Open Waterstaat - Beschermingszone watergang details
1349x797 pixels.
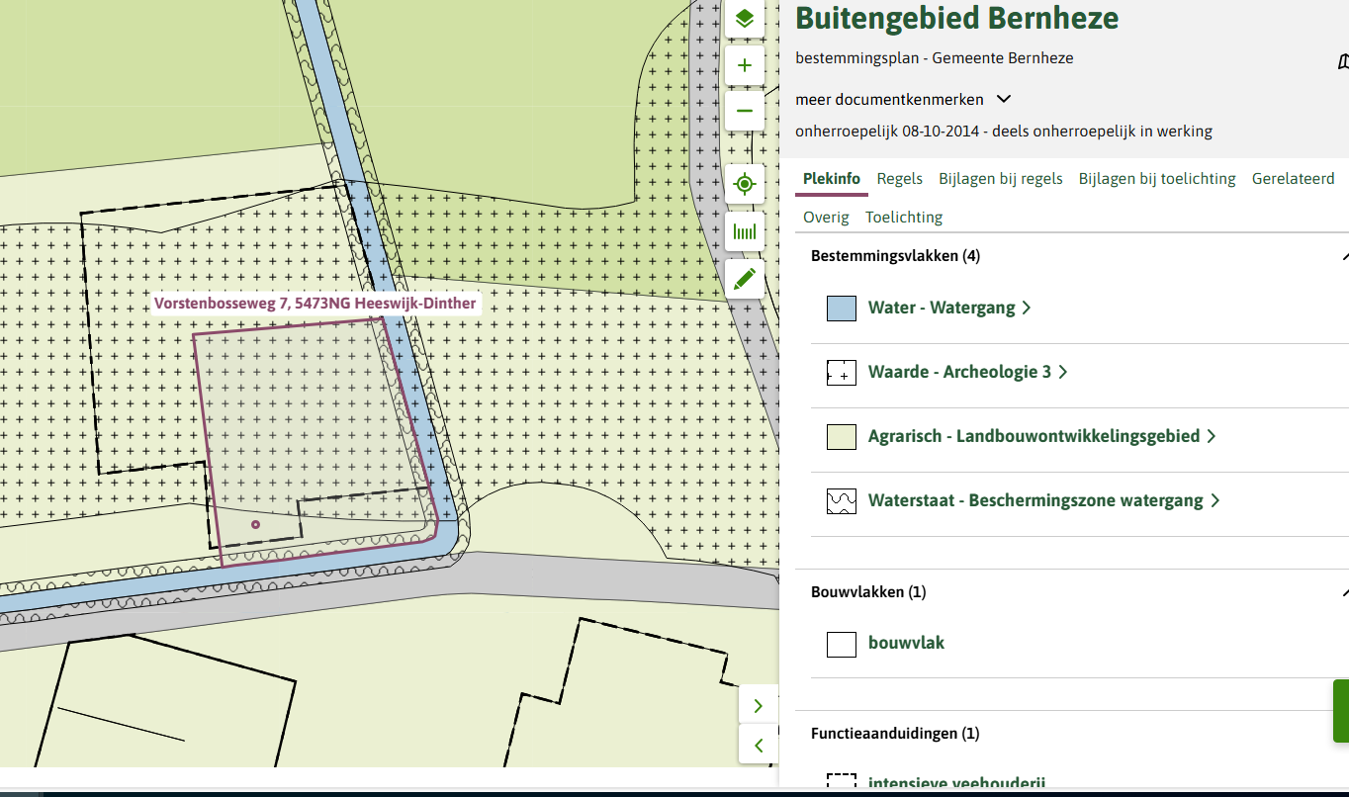coord(1044,500)
